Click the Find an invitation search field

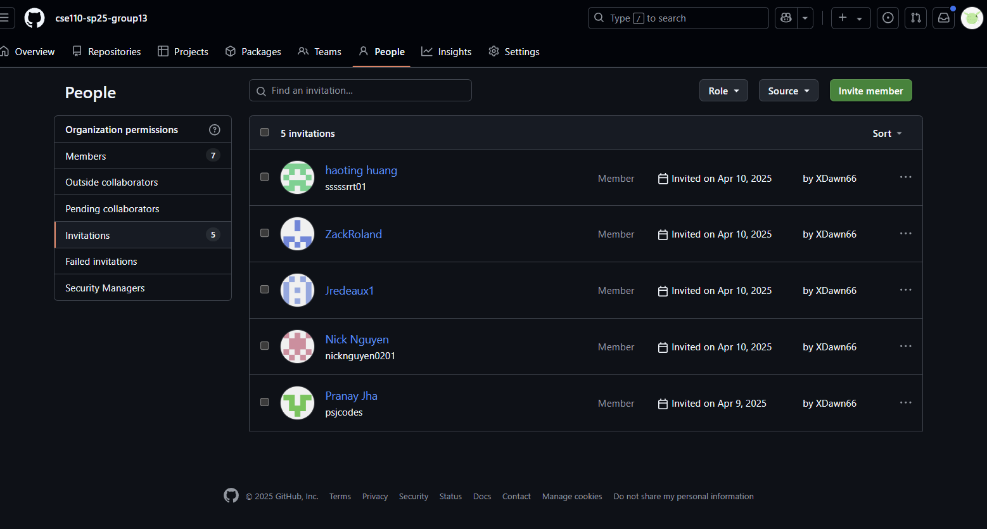tap(360, 91)
